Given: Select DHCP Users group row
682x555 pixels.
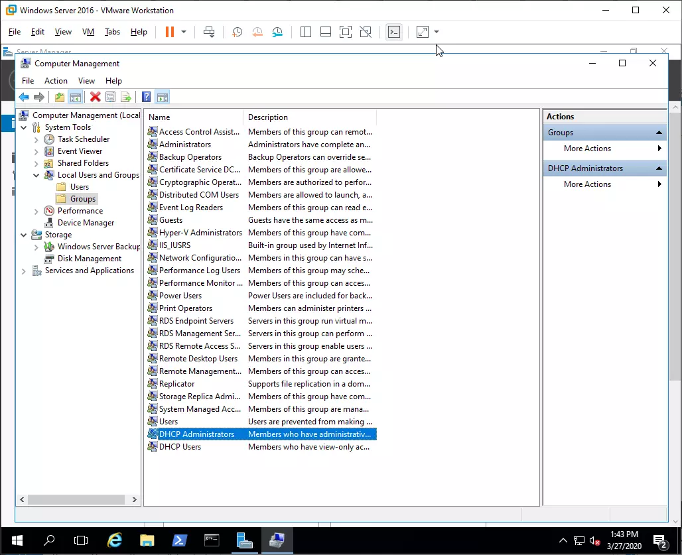Looking at the screenshot, I should pos(261,447).
